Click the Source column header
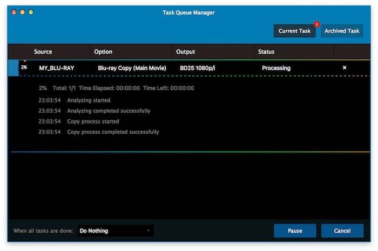The width and height of the screenshot is (378, 251). [x=43, y=52]
